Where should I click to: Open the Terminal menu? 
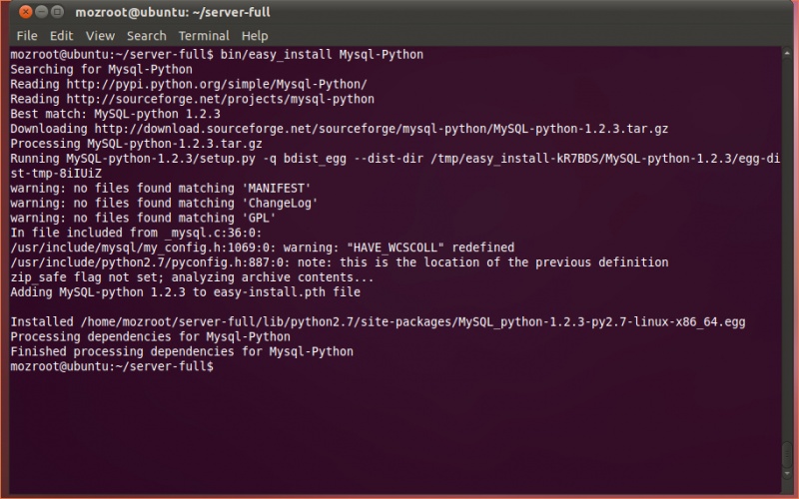[204, 36]
